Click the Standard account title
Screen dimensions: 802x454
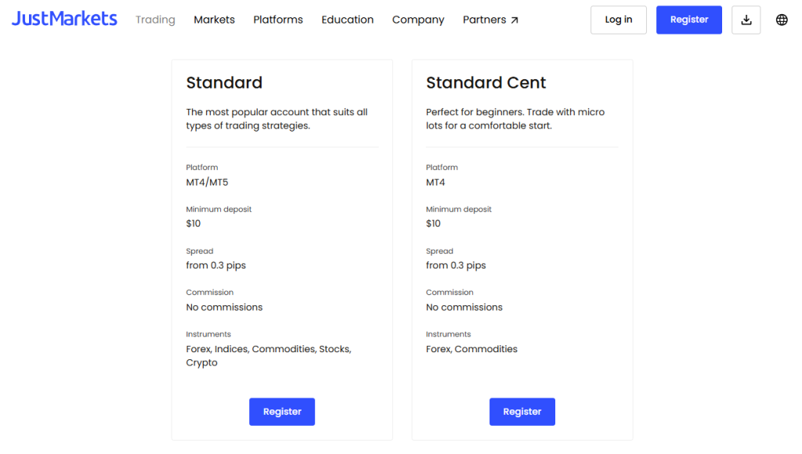click(224, 83)
